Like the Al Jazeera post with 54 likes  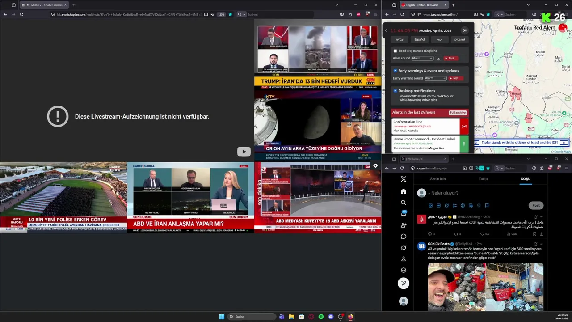coord(483,234)
